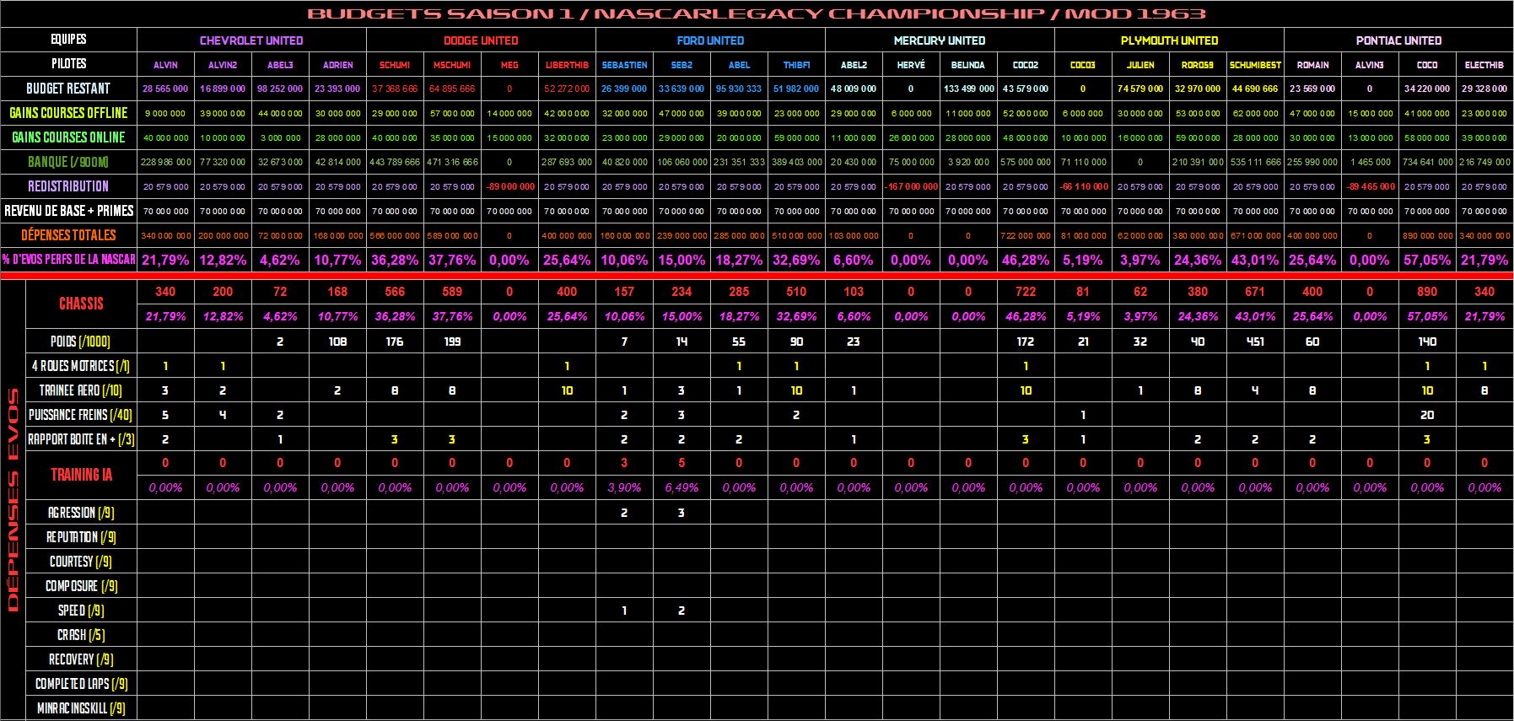Select the Puissance Freins row label
The image size is (1514, 721).
[x=80, y=415]
